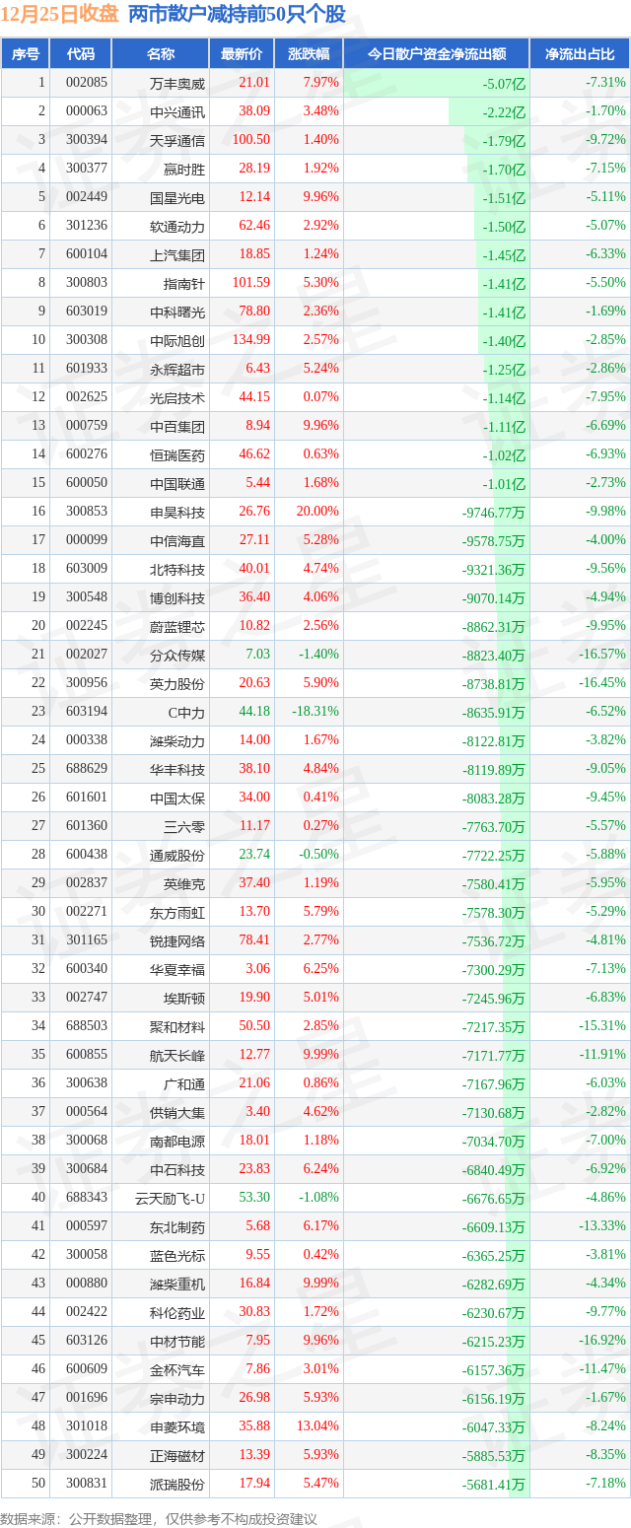Viewport: 631px width, 1528px height.
Task: Select stock name 宗申动力
Action: pos(177,1398)
